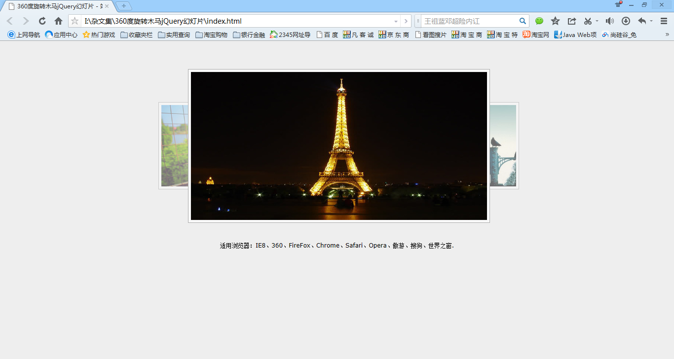Click the search box input field

click(469, 21)
